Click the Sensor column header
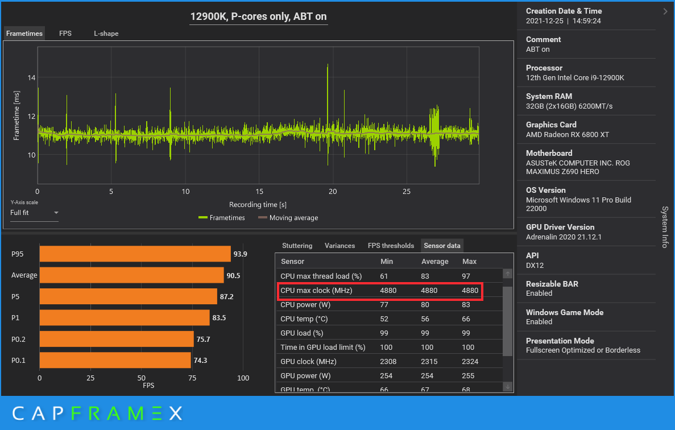The image size is (675, 430). coord(292,261)
